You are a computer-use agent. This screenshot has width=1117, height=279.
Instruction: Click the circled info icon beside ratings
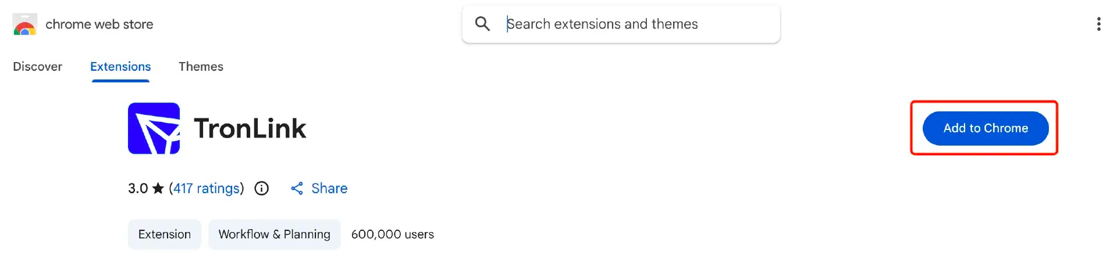[262, 189]
